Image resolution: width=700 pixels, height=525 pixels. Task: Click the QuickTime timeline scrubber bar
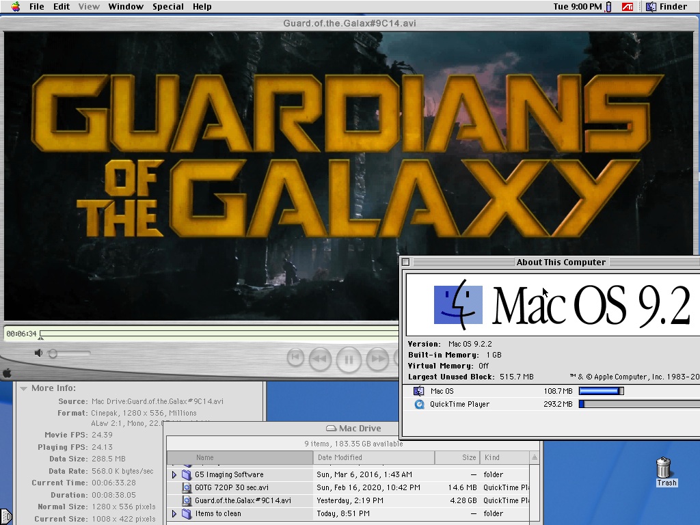219,333
